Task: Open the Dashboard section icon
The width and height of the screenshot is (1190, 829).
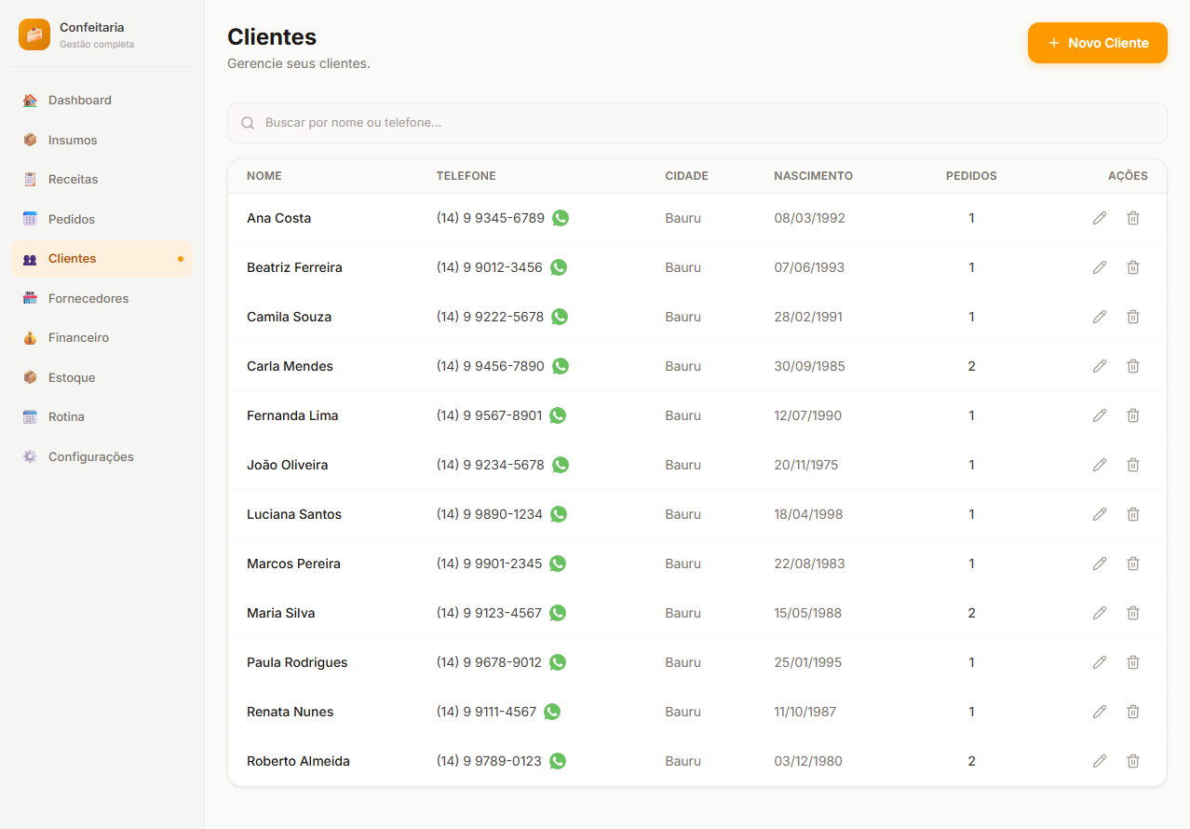Action: click(31, 100)
